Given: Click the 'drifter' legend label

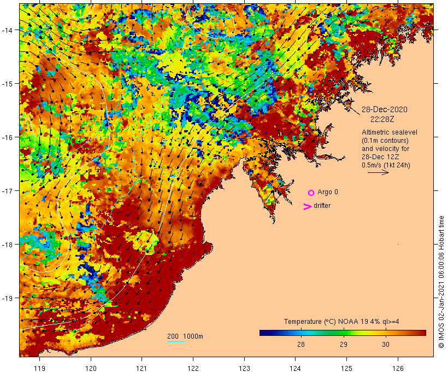Looking at the screenshot, I should (322, 206).
